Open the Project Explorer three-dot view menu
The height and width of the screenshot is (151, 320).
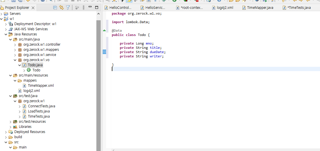[x=84, y=8]
